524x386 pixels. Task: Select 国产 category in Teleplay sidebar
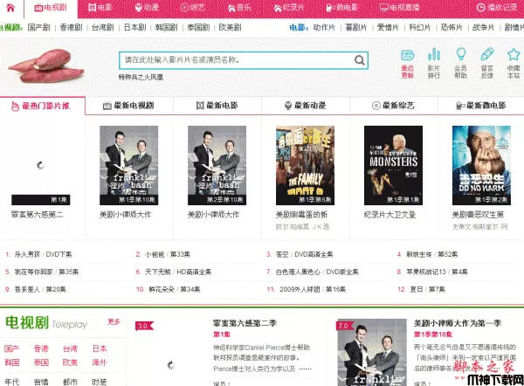(11, 348)
